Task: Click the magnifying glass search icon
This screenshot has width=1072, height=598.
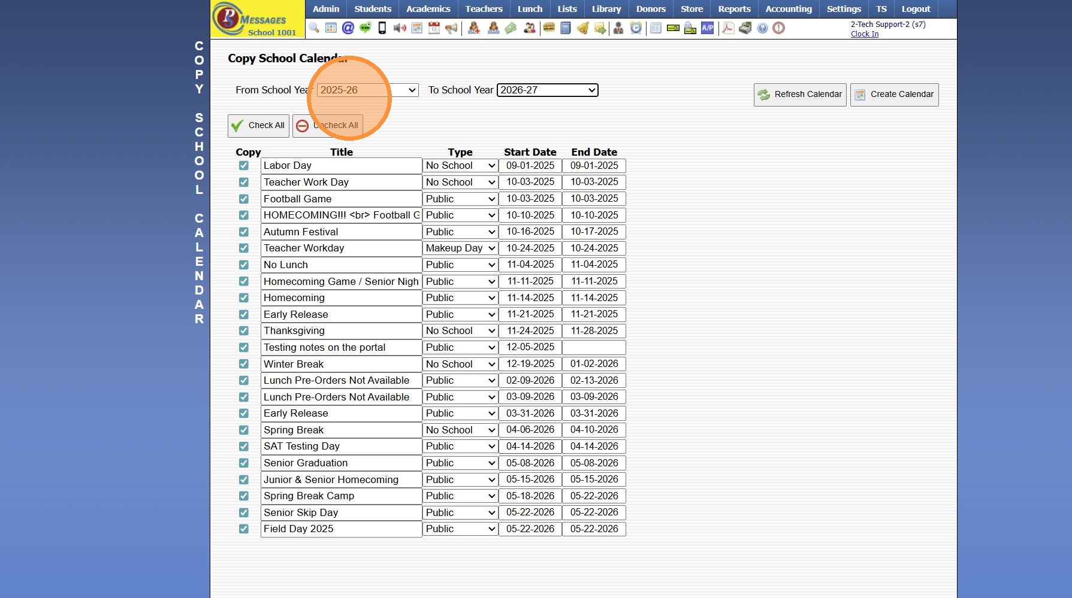Action: click(314, 28)
